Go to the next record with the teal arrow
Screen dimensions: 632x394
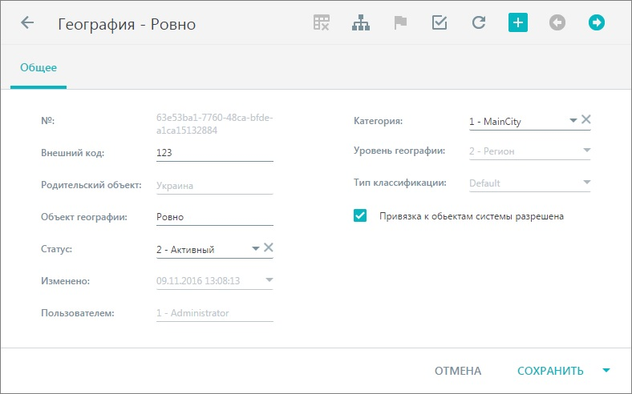point(597,22)
